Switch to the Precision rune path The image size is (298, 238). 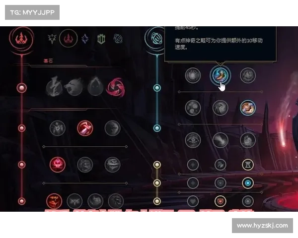tap(52, 39)
